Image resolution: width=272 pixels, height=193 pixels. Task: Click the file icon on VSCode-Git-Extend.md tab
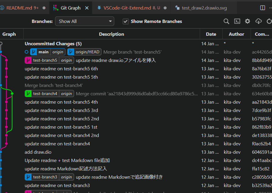pos(99,8)
